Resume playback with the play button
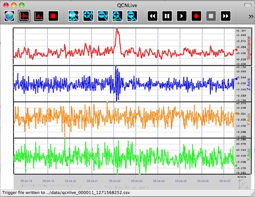This screenshot has height=197, width=255. 182,16
